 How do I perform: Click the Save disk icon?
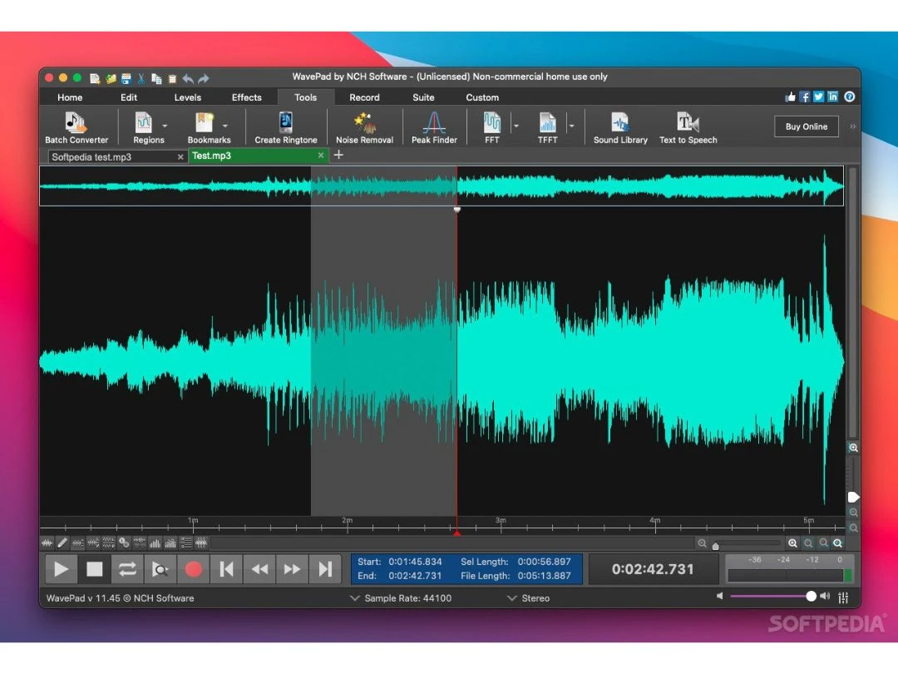click(126, 78)
